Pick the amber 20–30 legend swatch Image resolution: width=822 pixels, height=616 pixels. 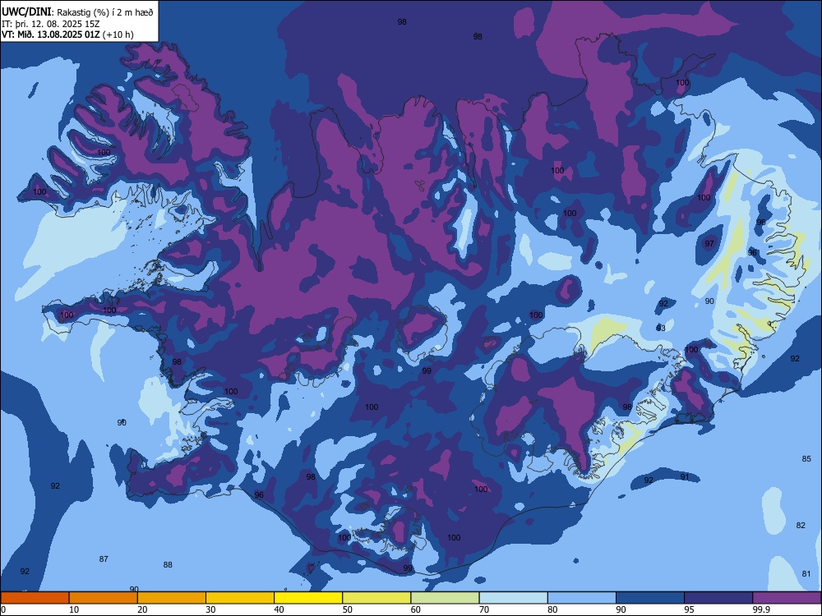172,598
